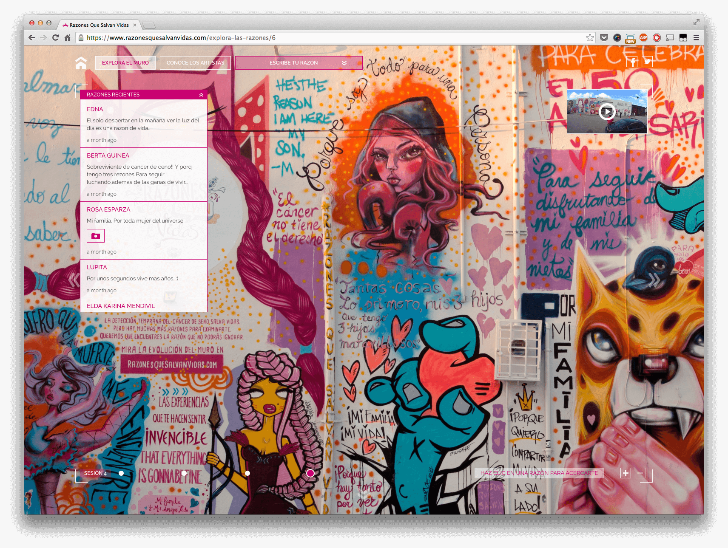Click the red stop-hand extension icon
The height and width of the screenshot is (548, 728).
pyautogui.click(x=657, y=37)
